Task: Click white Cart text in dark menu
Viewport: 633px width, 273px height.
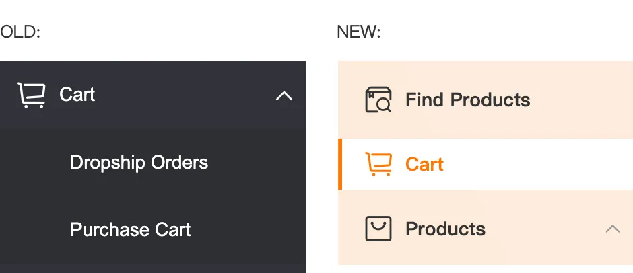Action: point(77,95)
